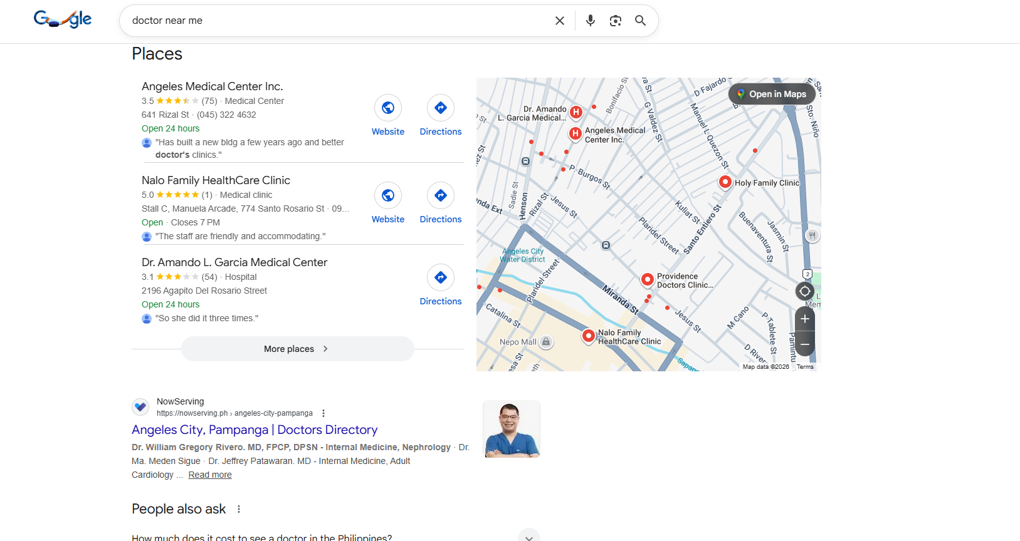Zoom out on the map
This screenshot has width=1020, height=541.
click(805, 344)
